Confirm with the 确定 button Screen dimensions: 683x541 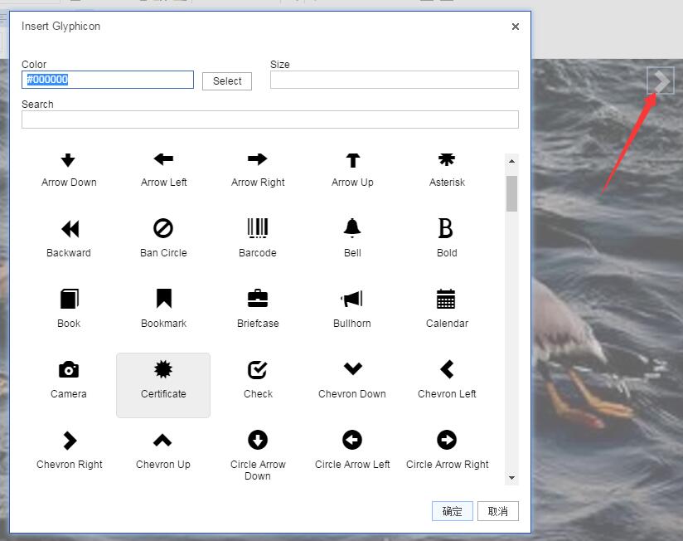pos(452,511)
